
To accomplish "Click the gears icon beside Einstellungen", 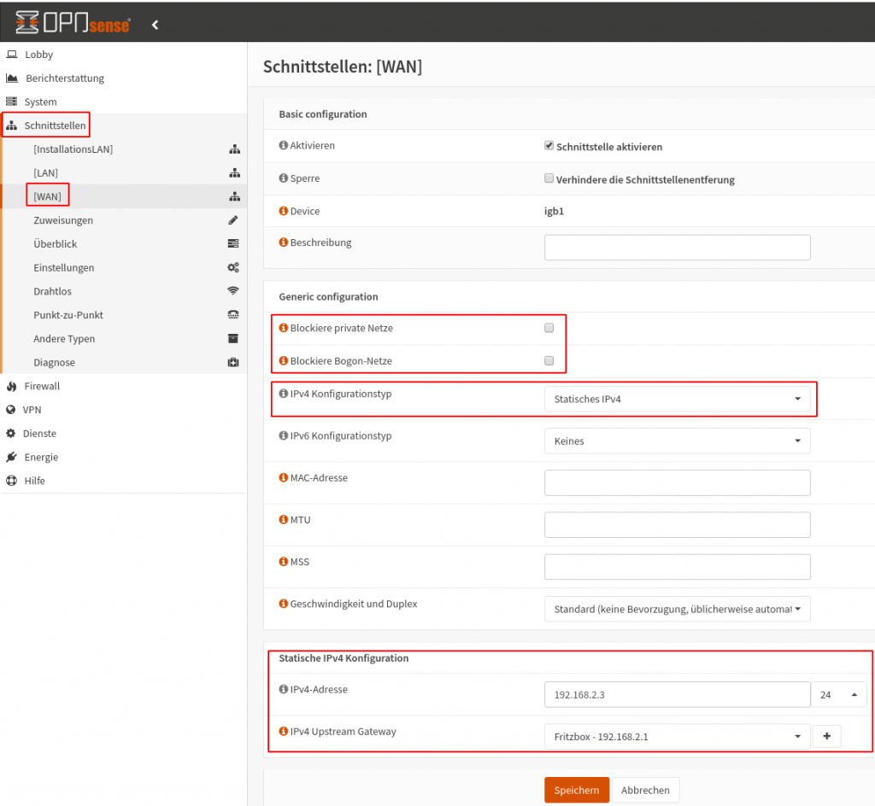I will click(x=233, y=268).
